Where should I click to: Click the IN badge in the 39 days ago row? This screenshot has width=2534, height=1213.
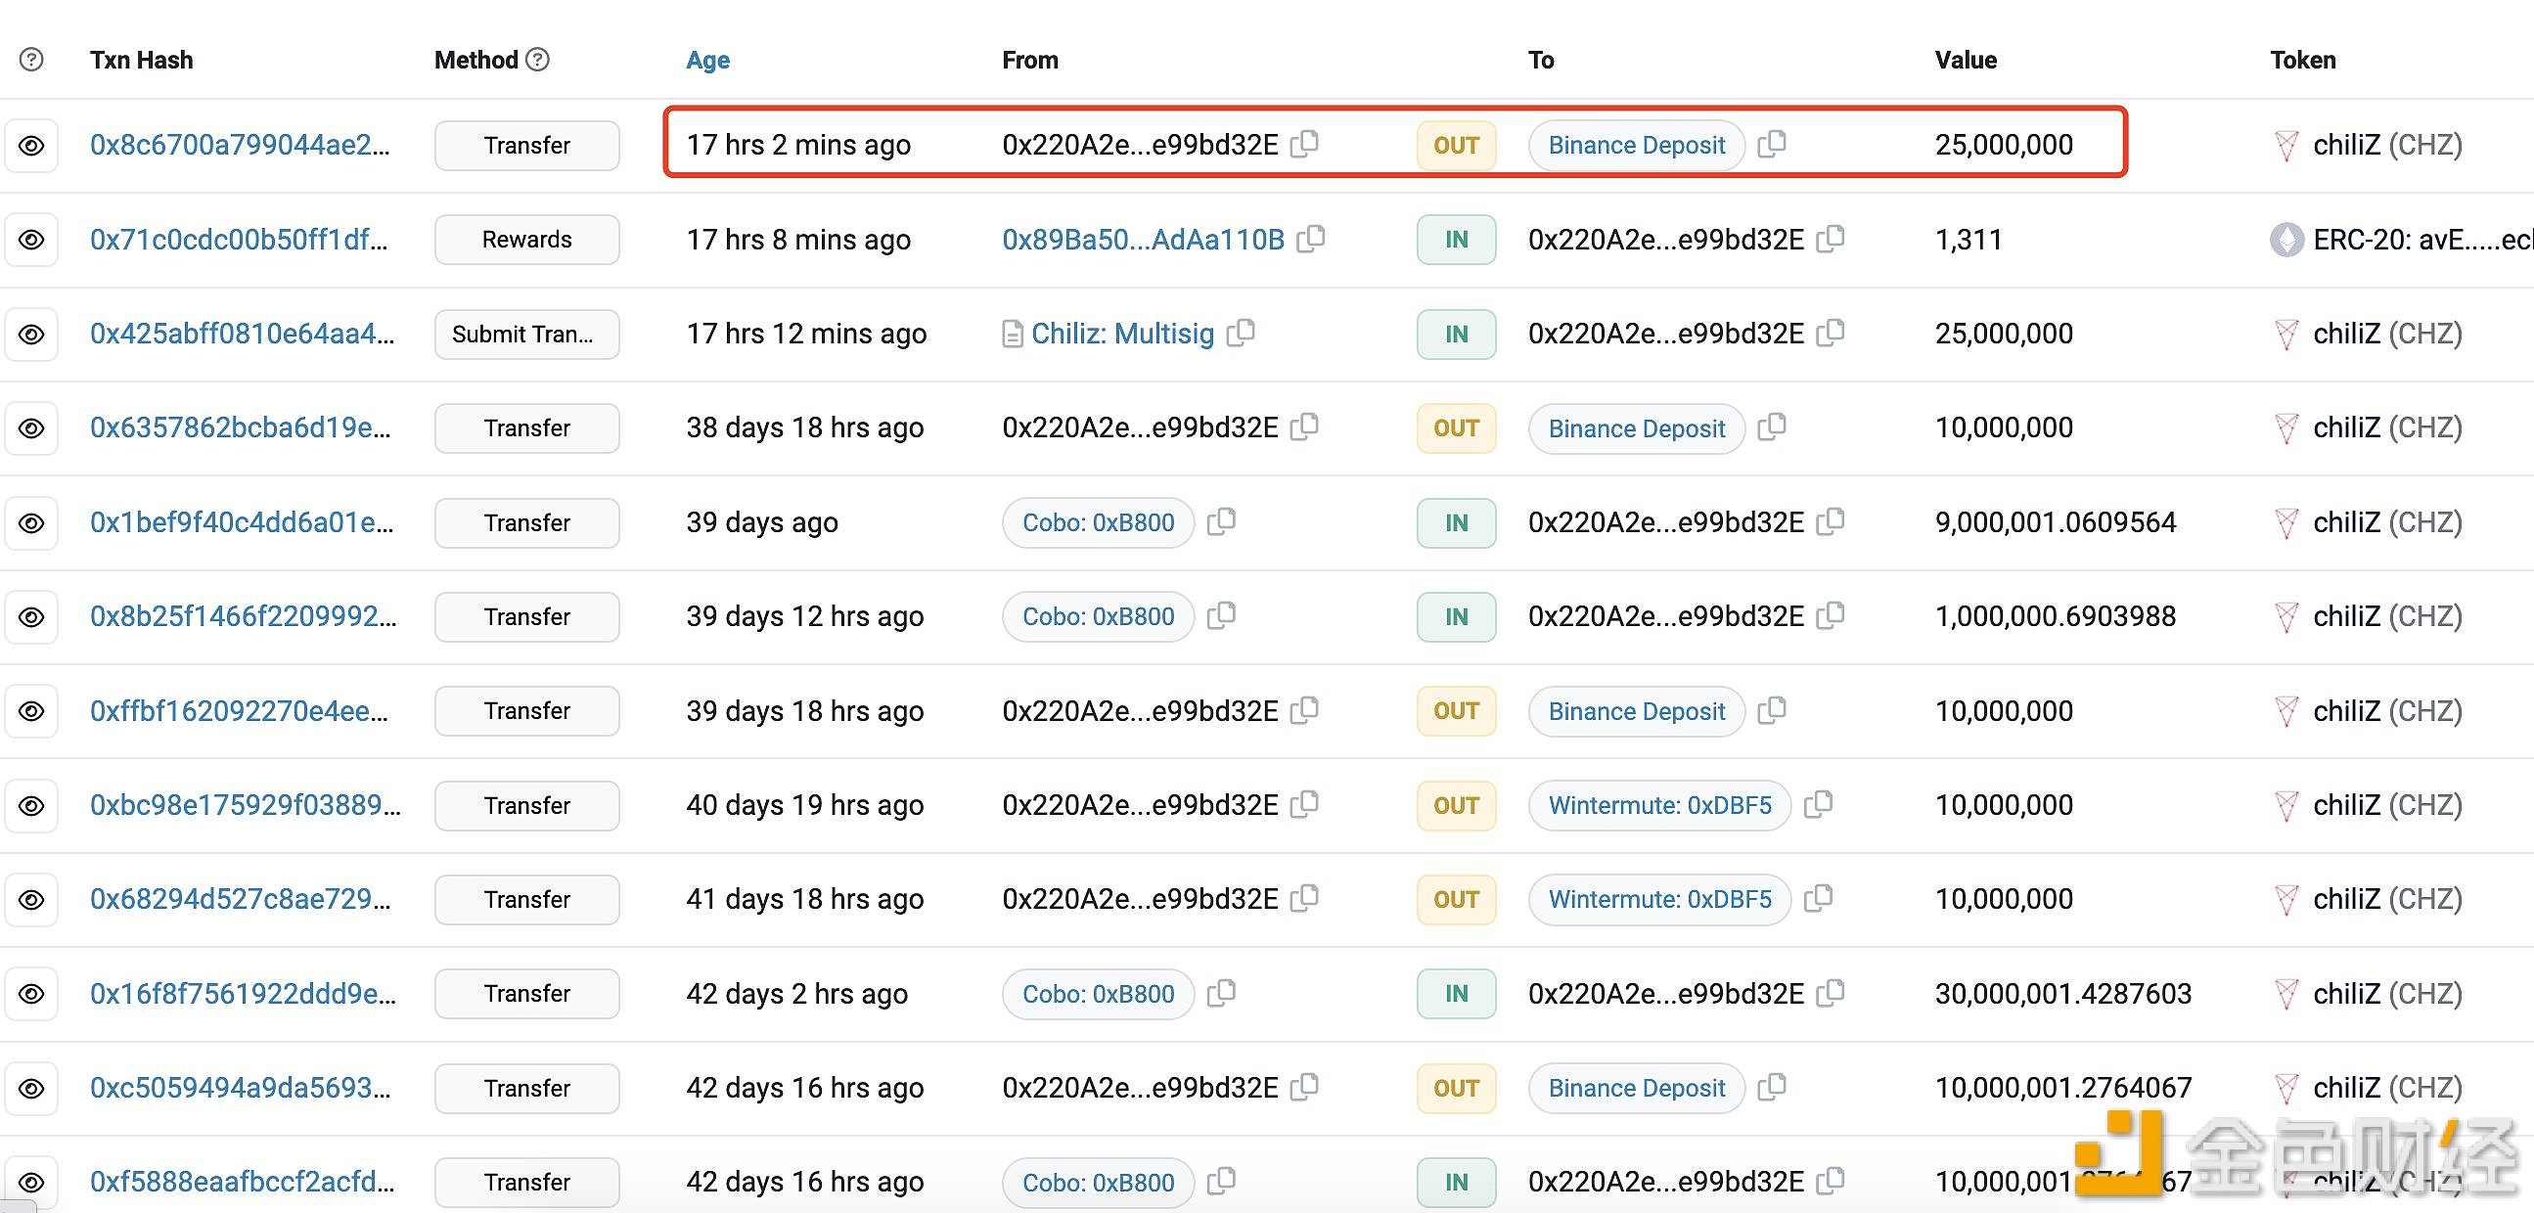click(1456, 522)
